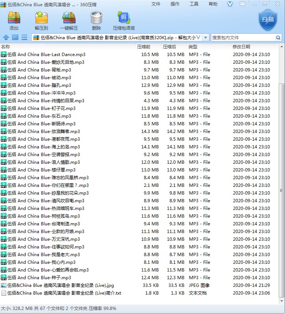The height and width of the screenshot is (314, 285).
Task: Open the 帮助 menu
Action: tap(213, 4)
